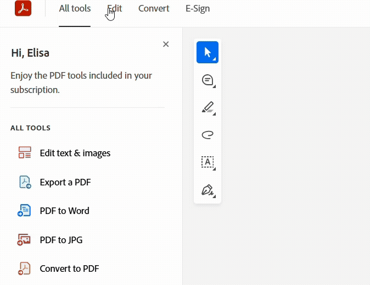This screenshot has height=285, width=370.
Task: Launch Export a PDF
Action: tap(65, 182)
